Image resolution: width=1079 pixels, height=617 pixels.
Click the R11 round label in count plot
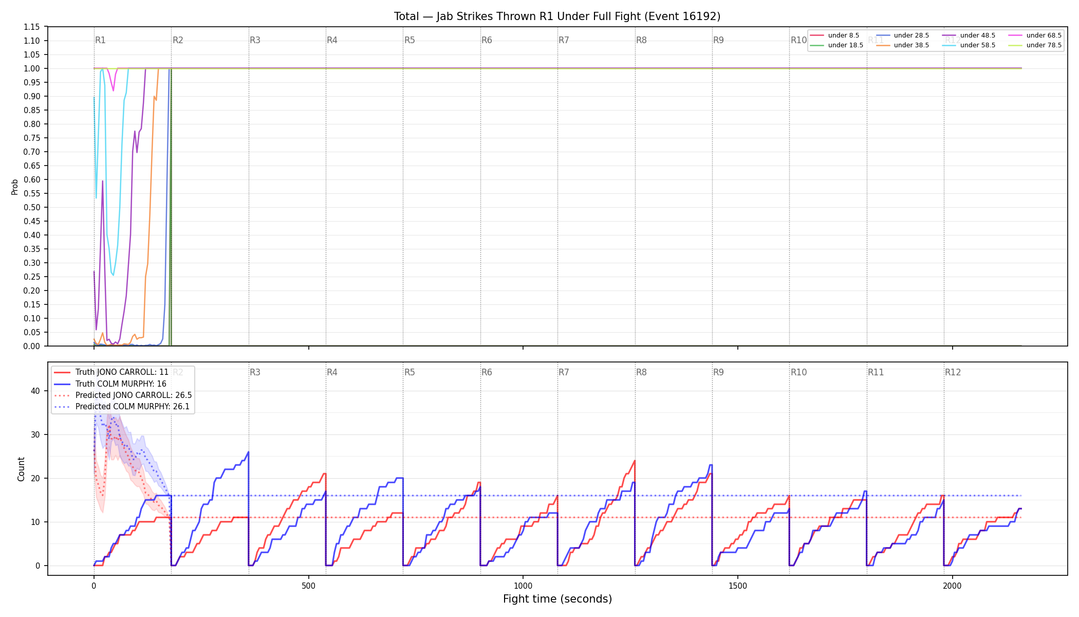876,372
